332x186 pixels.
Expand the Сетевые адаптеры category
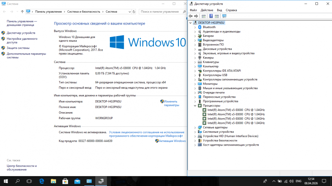[x=195, y=127]
